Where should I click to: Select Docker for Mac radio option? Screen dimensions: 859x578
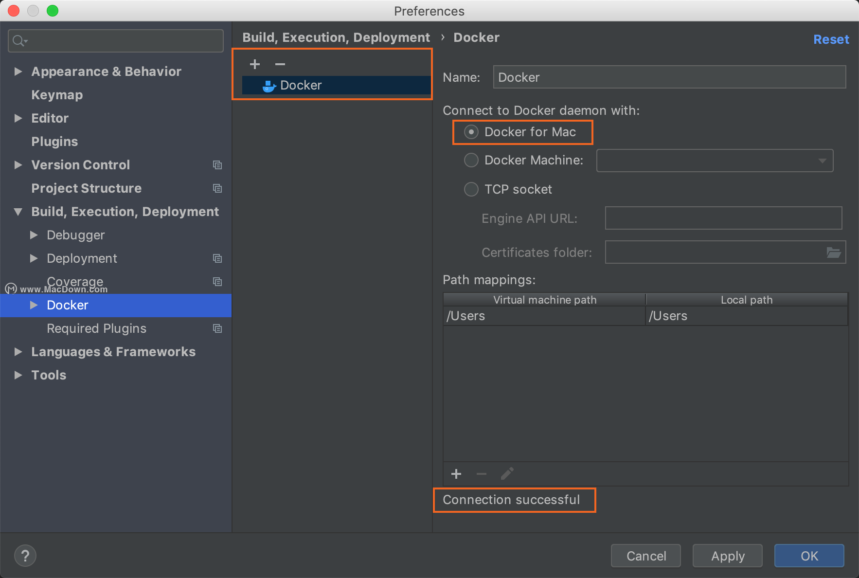click(x=471, y=132)
